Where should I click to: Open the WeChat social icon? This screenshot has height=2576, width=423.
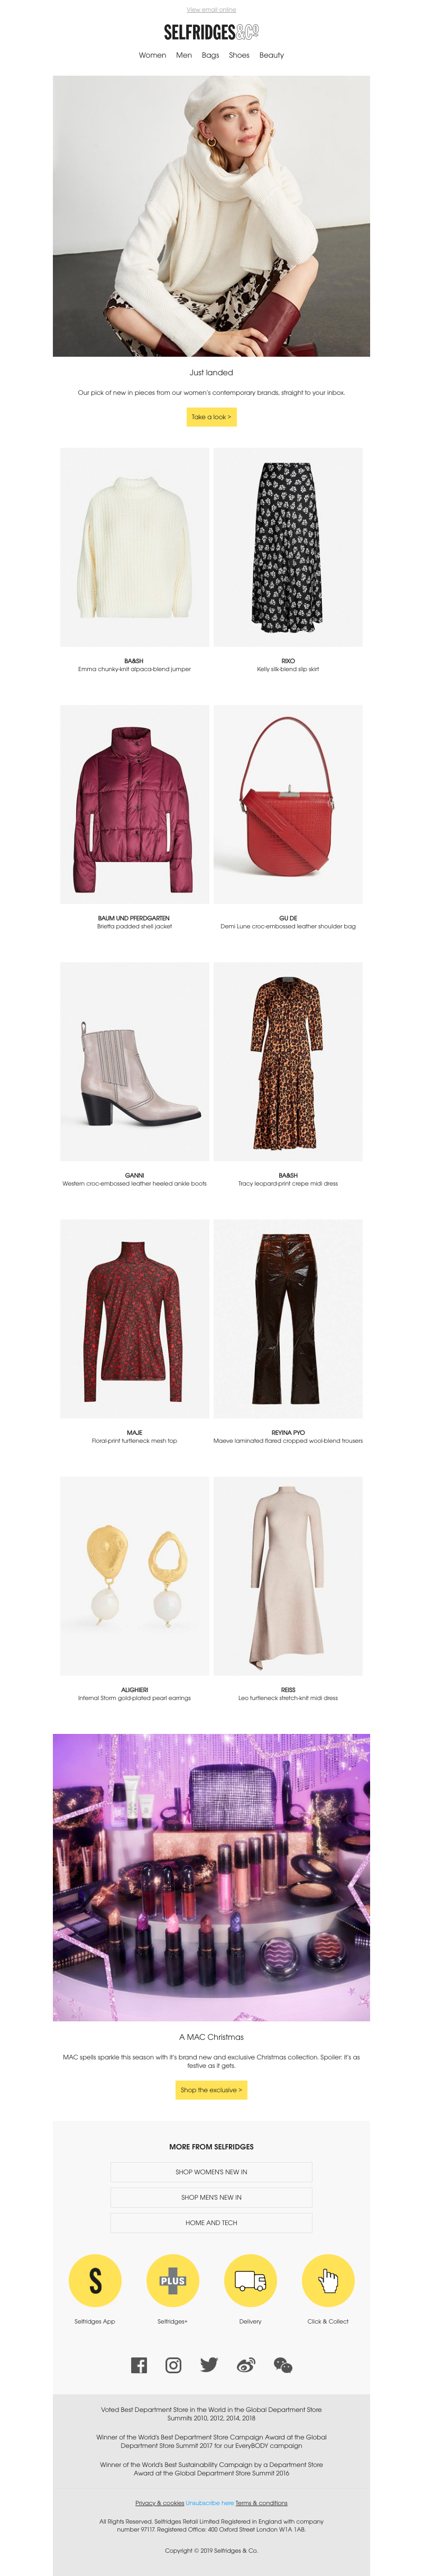(x=283, y=2365)
